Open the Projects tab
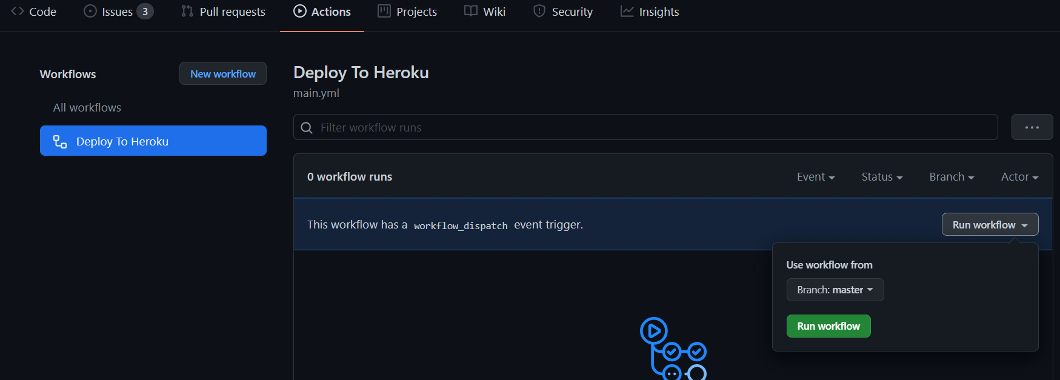Viewport: 1060px width, 380px height. click(x=407, y=12)
